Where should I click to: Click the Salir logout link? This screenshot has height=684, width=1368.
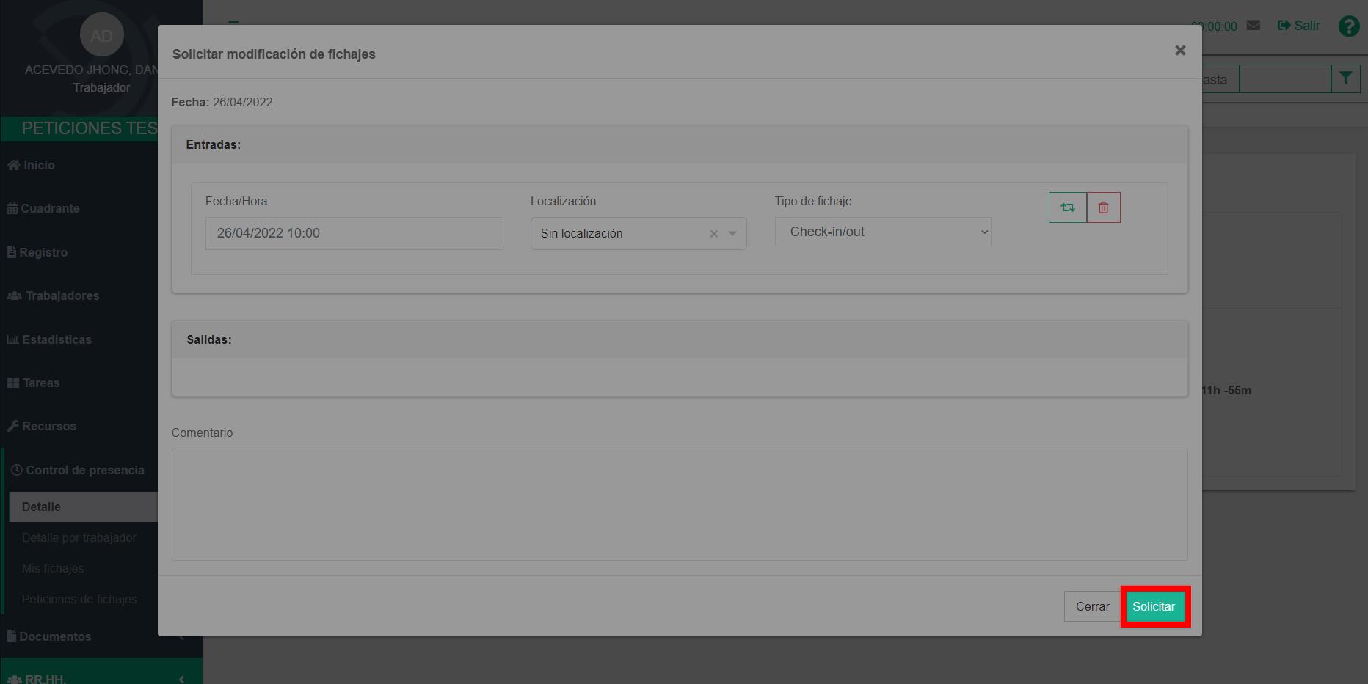click(x=1298, y=26)
